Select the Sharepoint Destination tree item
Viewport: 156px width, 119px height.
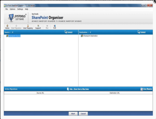tap(90, 36)
